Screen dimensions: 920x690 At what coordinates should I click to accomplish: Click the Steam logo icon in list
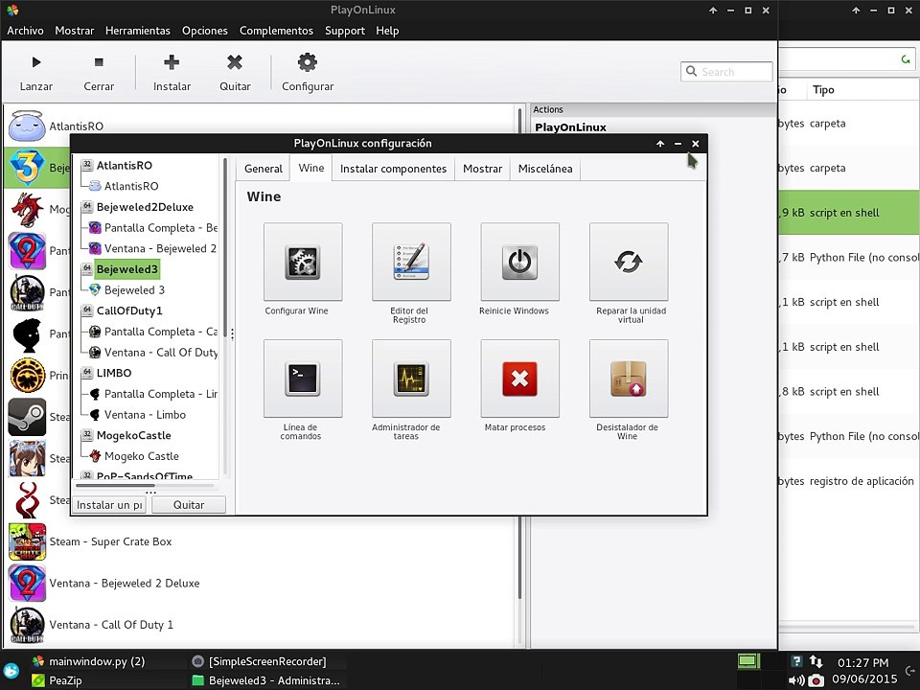pos(27,417)
